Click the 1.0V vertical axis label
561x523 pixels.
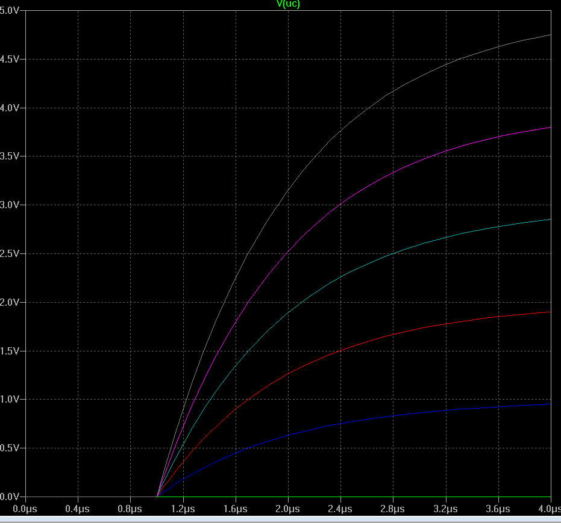point(9,400)
